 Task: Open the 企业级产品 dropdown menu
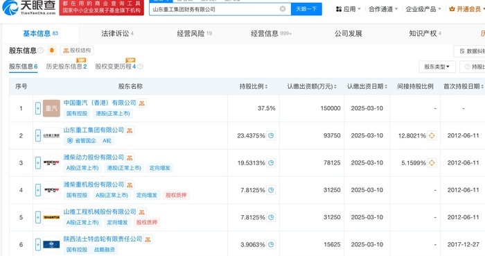click(x=423, y=9)
